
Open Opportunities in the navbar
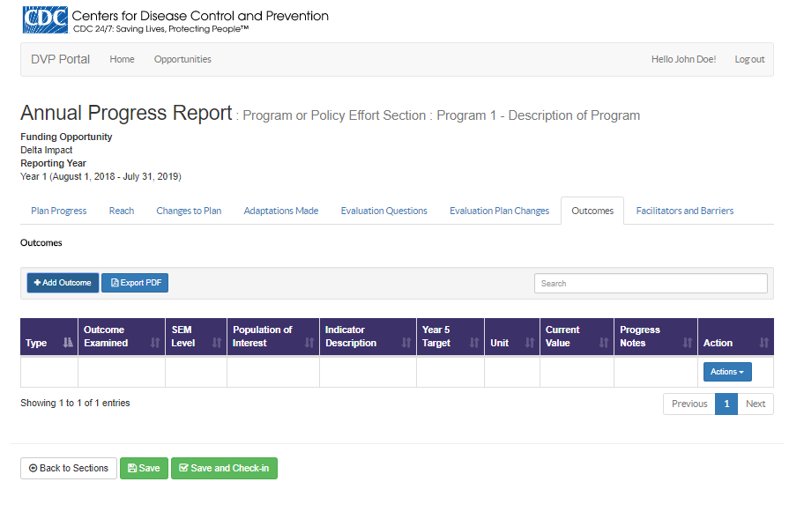pos(182,59)
